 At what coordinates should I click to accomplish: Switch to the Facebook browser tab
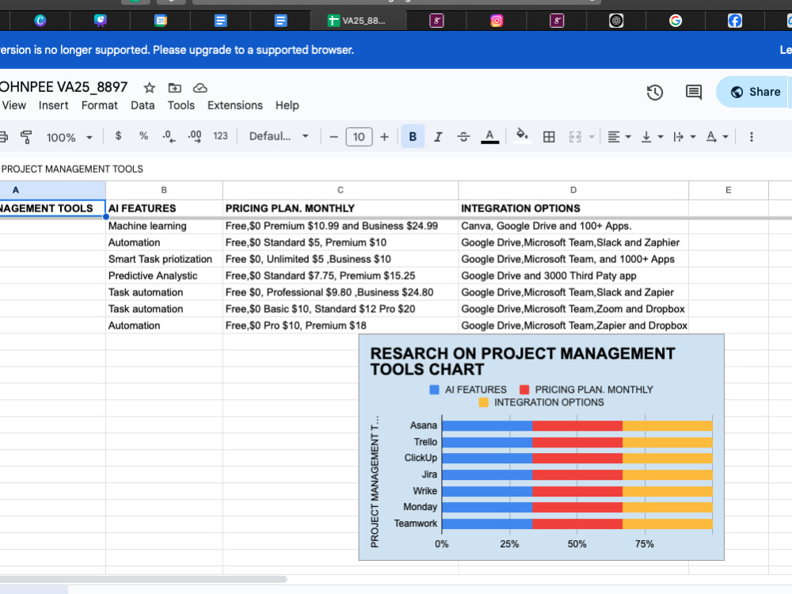click(x=734, y=21)
